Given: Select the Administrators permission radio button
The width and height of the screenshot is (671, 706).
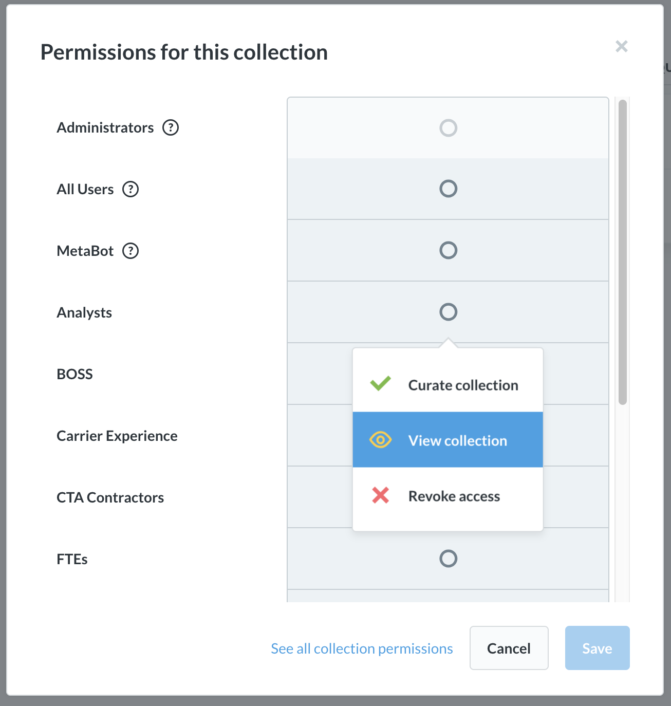Looking at the screenshot, I should (448, 127).
